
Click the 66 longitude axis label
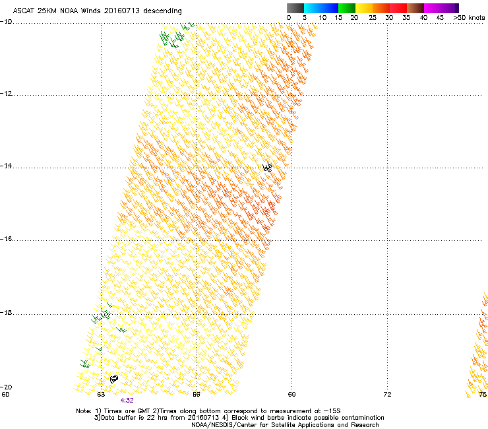196,395
